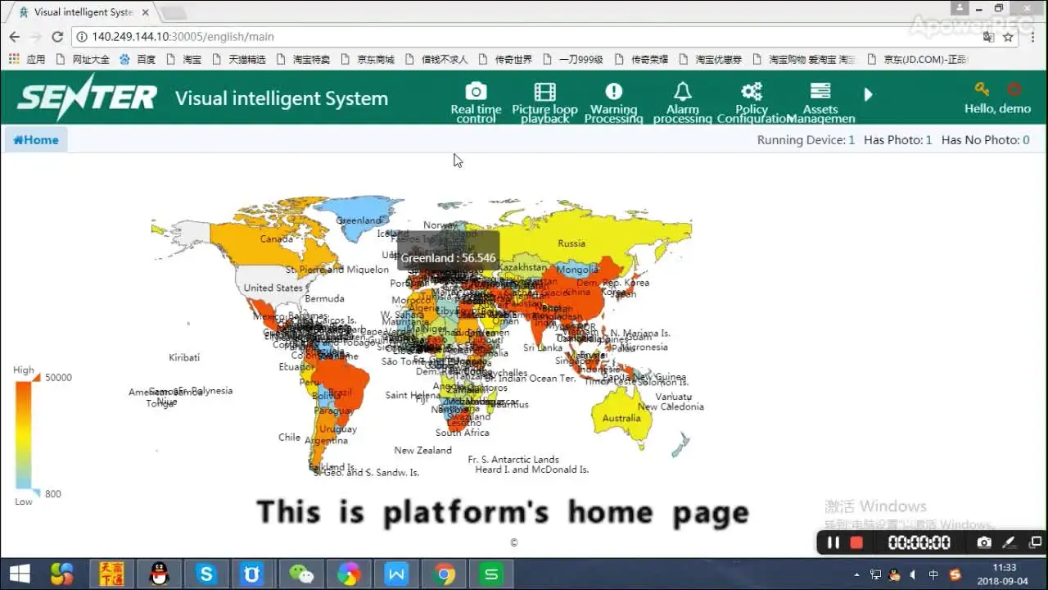Click the red power logout icon
Screen dimensions: 1048x590
pyautogui.click(x=1014, y=89)
